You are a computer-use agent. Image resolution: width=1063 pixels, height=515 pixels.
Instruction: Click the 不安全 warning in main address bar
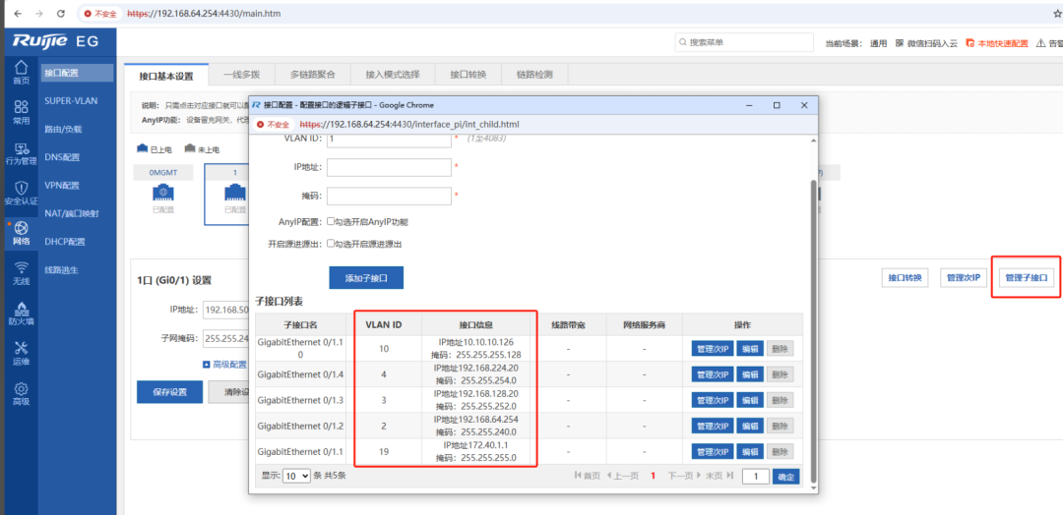coord(100,14)
